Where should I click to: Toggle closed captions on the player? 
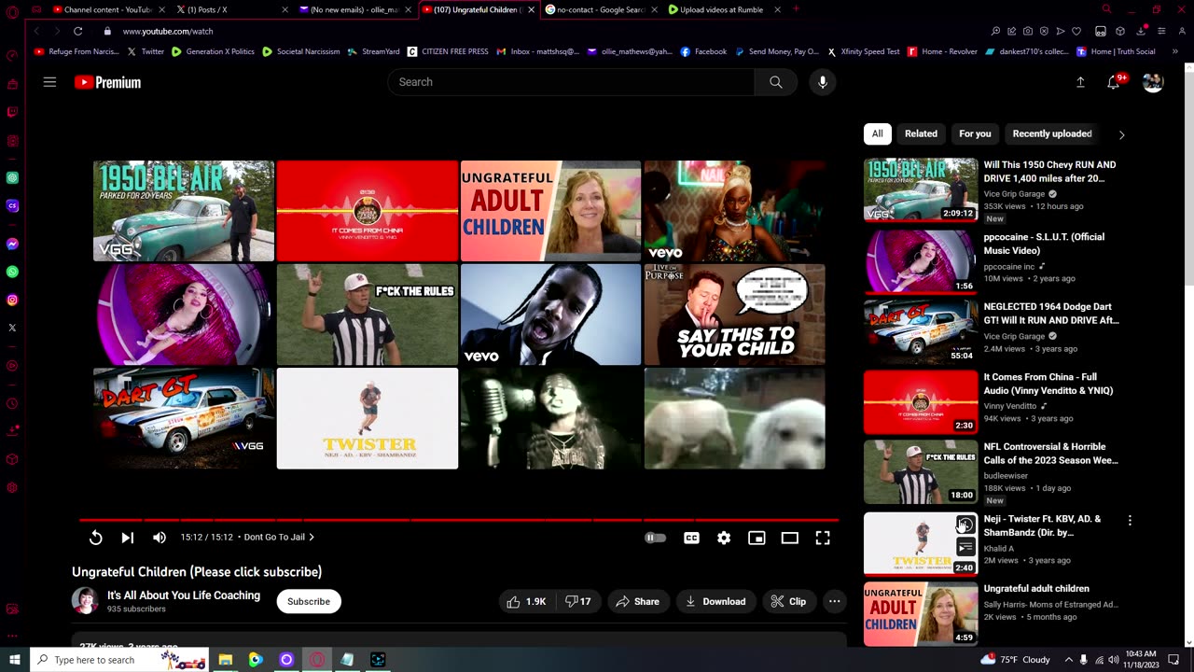691,538
